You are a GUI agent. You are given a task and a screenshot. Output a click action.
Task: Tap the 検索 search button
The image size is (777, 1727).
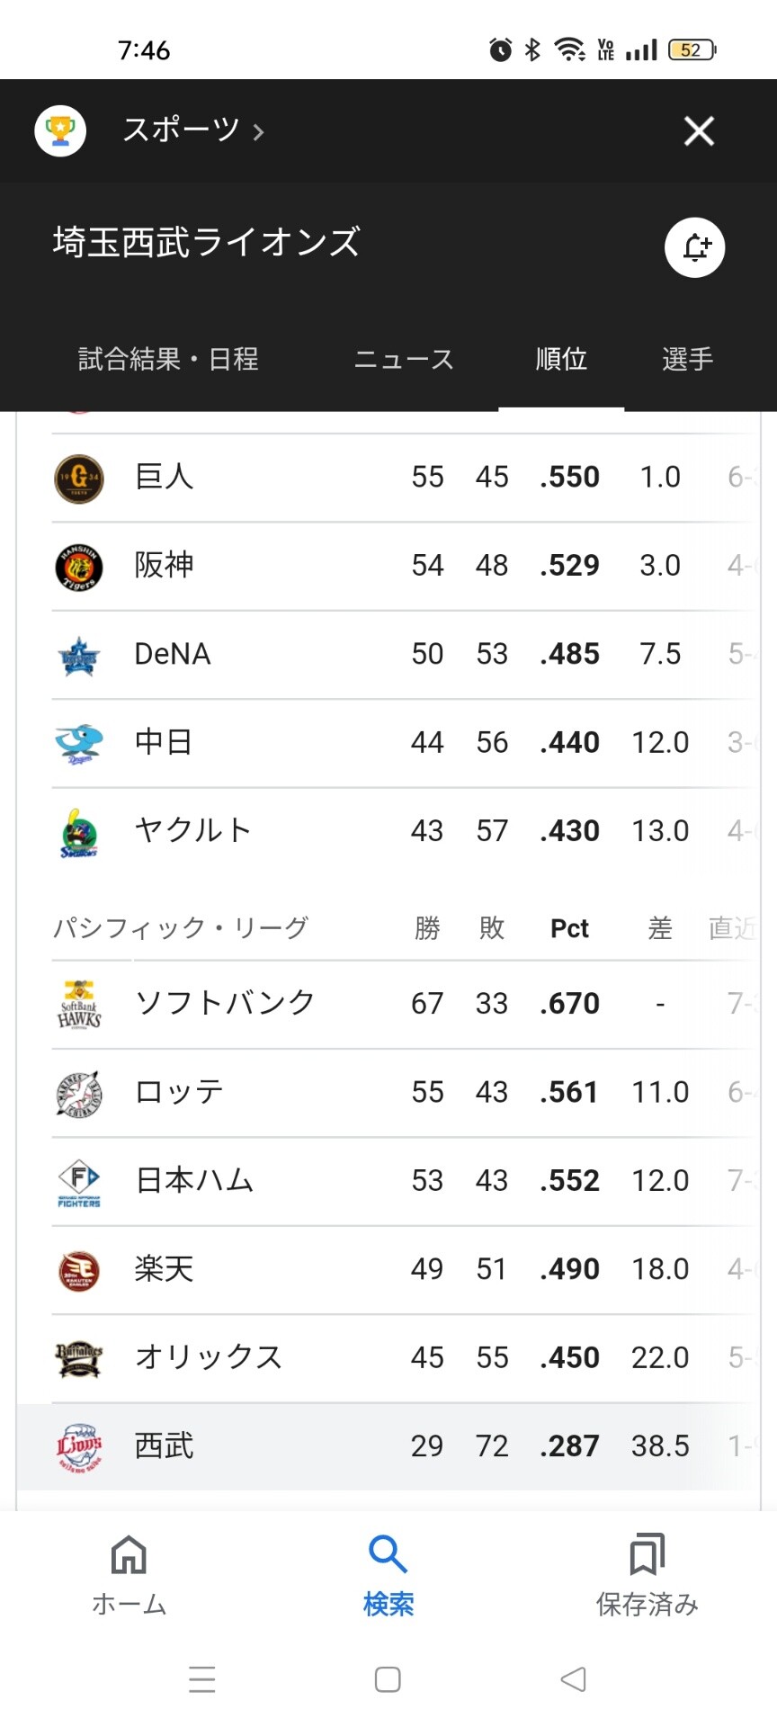tap(388, 1574)
